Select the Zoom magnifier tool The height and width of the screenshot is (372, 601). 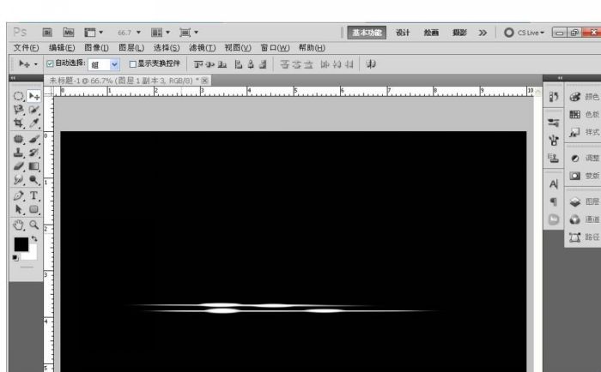tap(34, 225)
